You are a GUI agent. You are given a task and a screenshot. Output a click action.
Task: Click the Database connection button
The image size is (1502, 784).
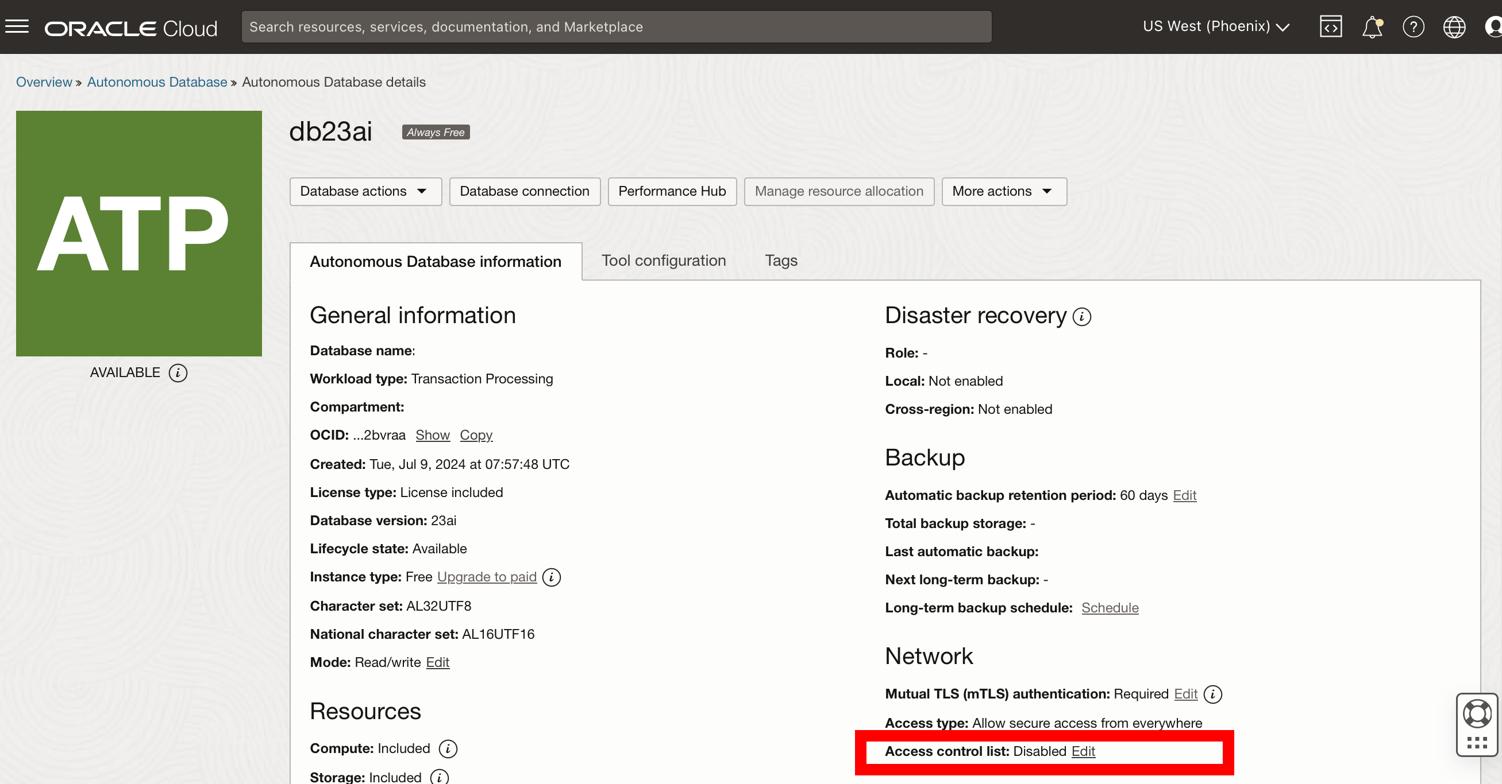tap(524, 192)
